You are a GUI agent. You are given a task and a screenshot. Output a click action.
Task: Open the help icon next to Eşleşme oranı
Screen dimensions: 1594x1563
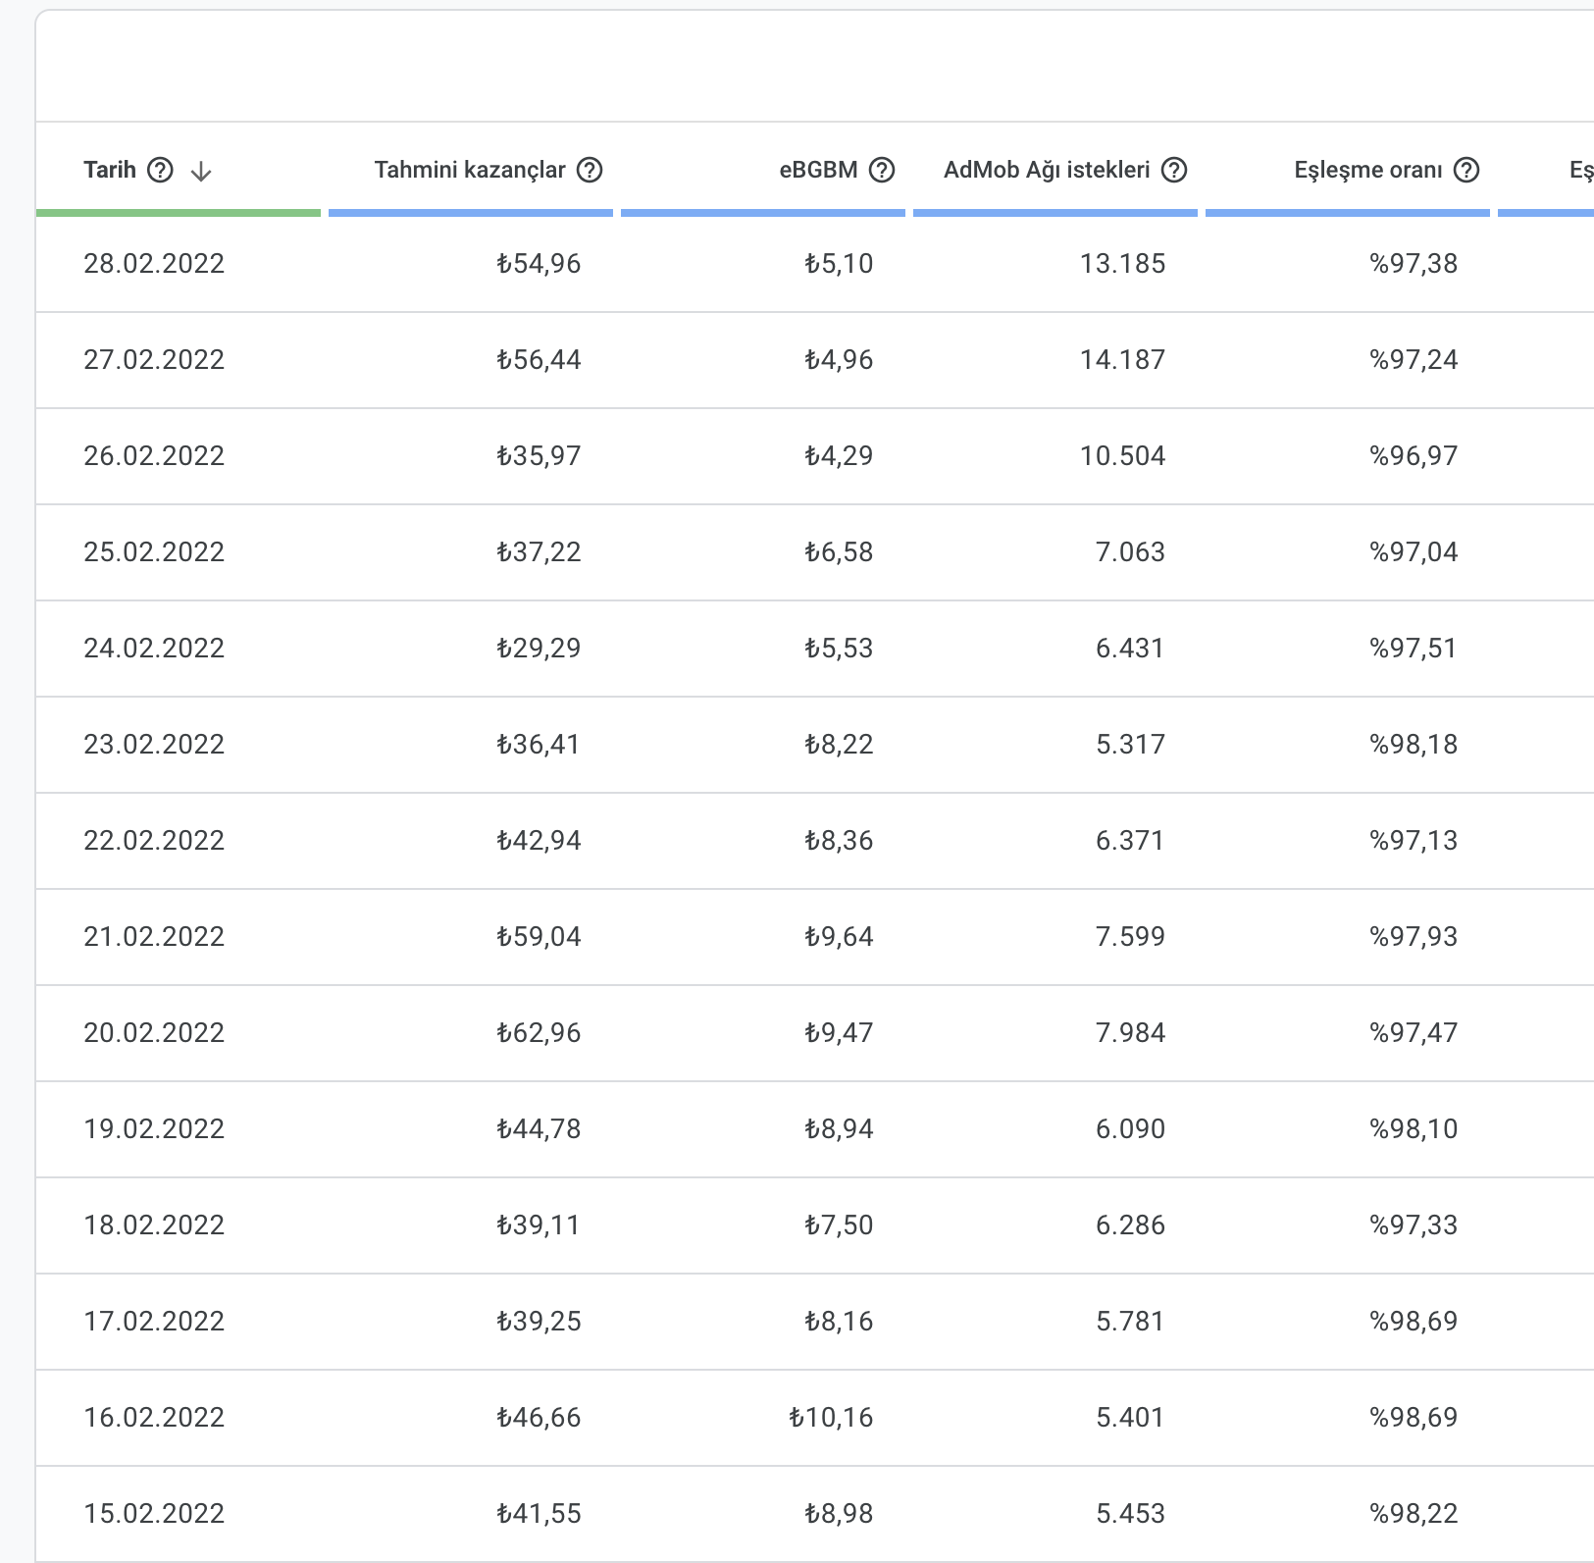click(x=1466, y=171)
